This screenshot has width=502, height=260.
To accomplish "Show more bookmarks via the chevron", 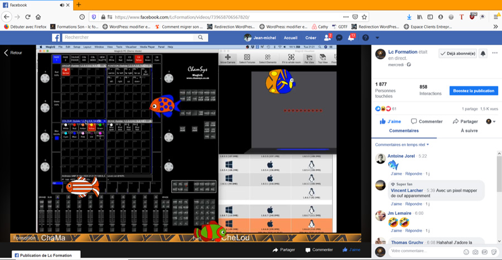I will click(496, 27).
